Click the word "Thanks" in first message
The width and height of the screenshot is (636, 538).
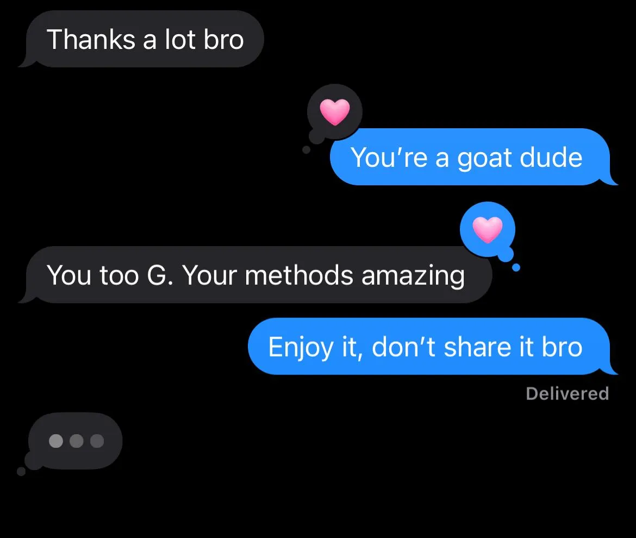91,40
